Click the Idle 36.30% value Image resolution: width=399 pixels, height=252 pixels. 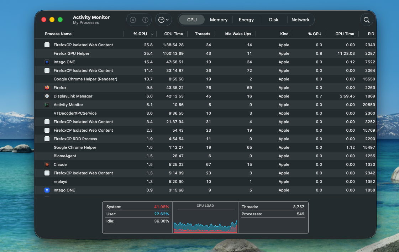pos(161,221)
